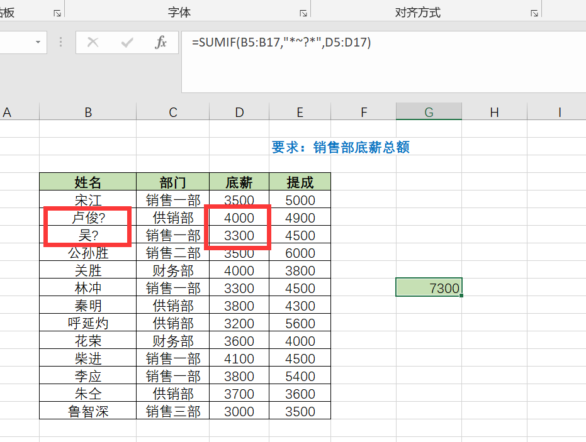Viewport: 586px width, 442px height.
Task: Select column C header
Action: pyautogui.click(x=172, y=112)
